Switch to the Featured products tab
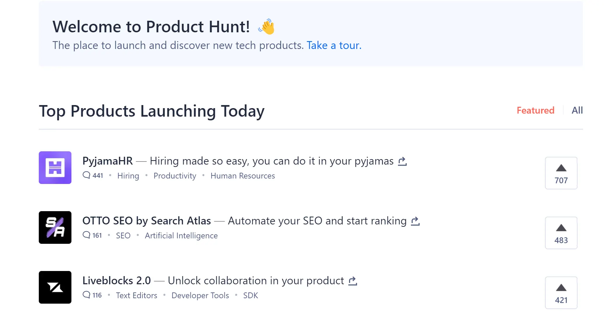Viewport: 614px width, 322px height. (535, 111)
